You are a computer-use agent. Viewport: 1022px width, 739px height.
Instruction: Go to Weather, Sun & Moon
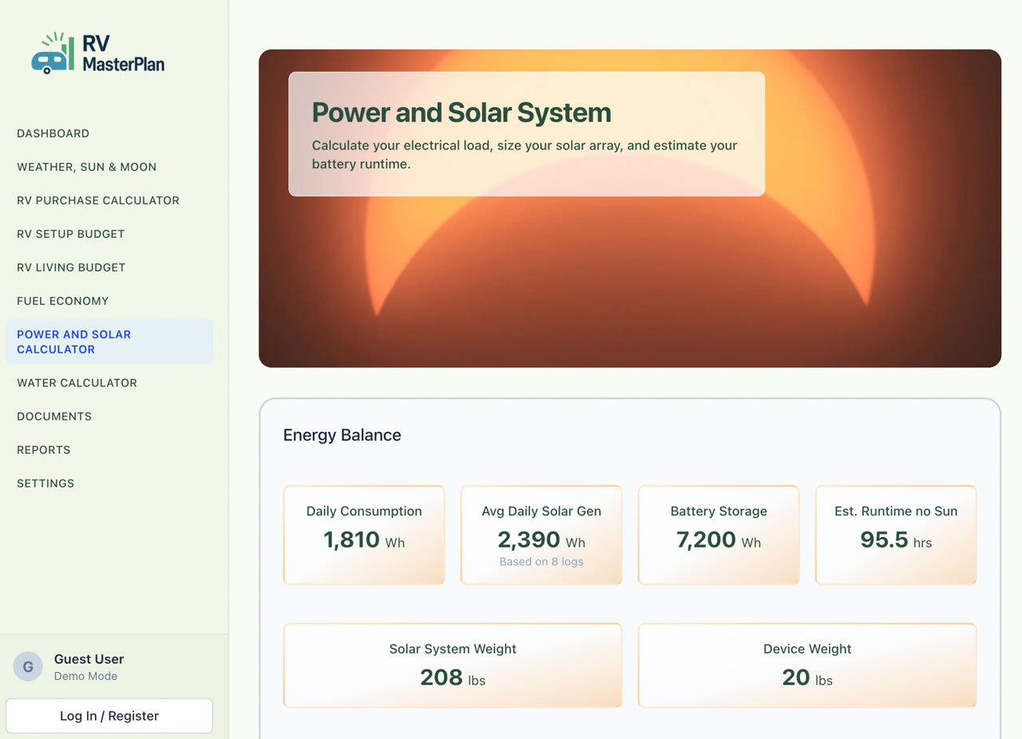[86, 167]
